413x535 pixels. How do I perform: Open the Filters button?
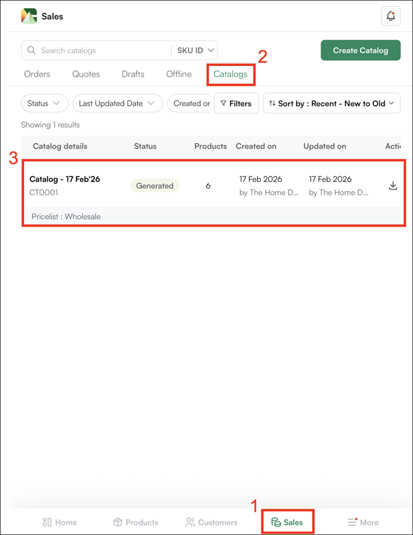(236, 104)
